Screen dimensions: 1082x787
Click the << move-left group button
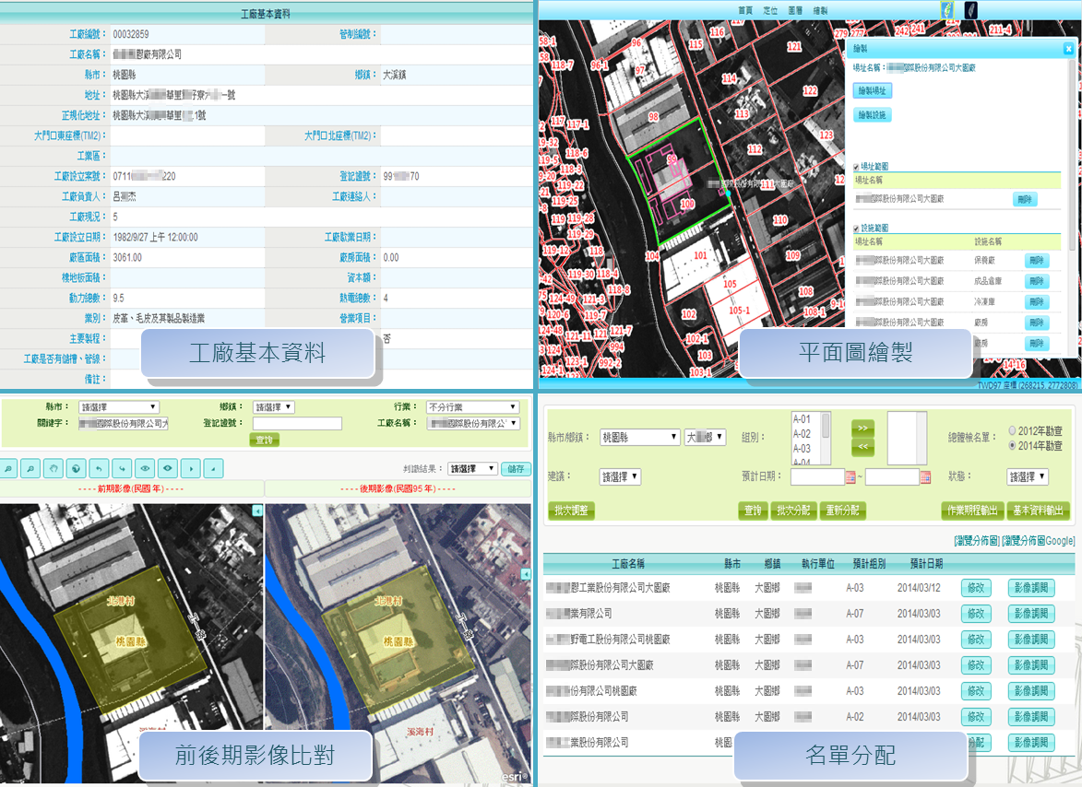862,447
